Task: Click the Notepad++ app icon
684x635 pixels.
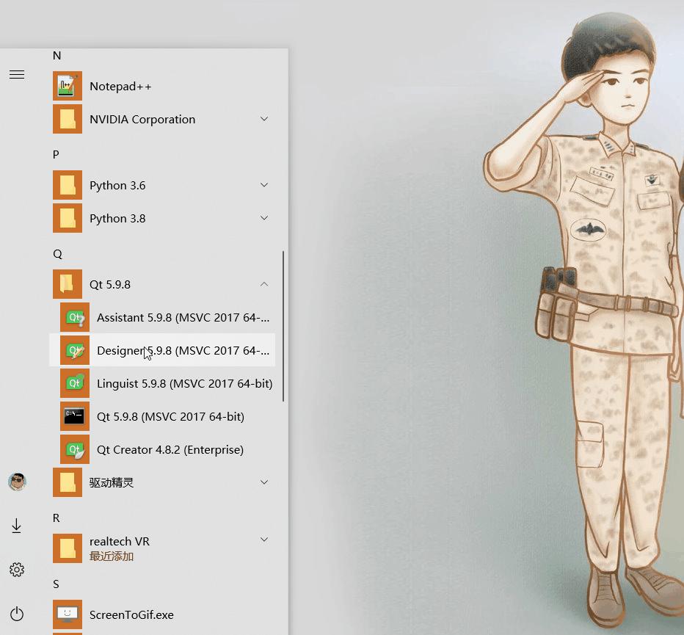Action: point(68,86)
